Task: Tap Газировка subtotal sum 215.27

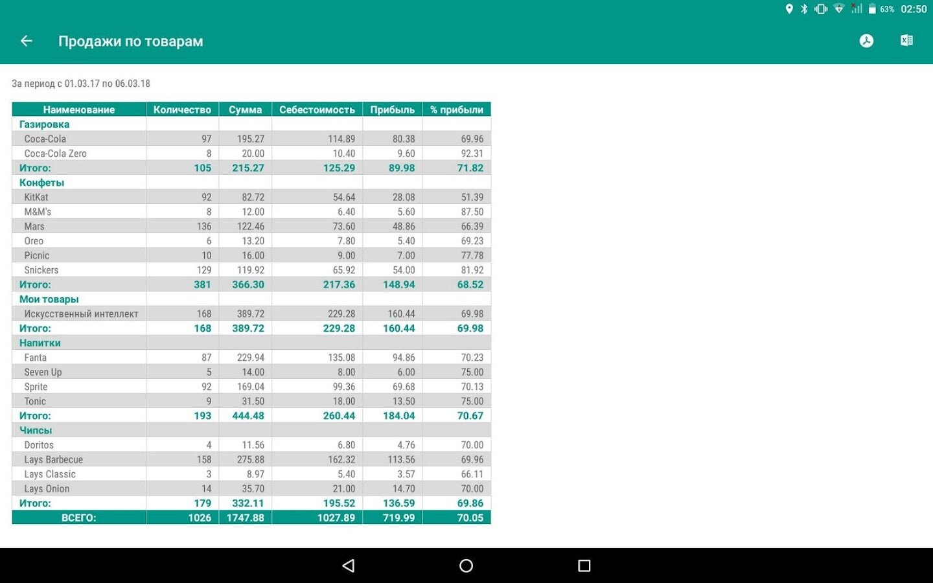Action: (248, 168)
